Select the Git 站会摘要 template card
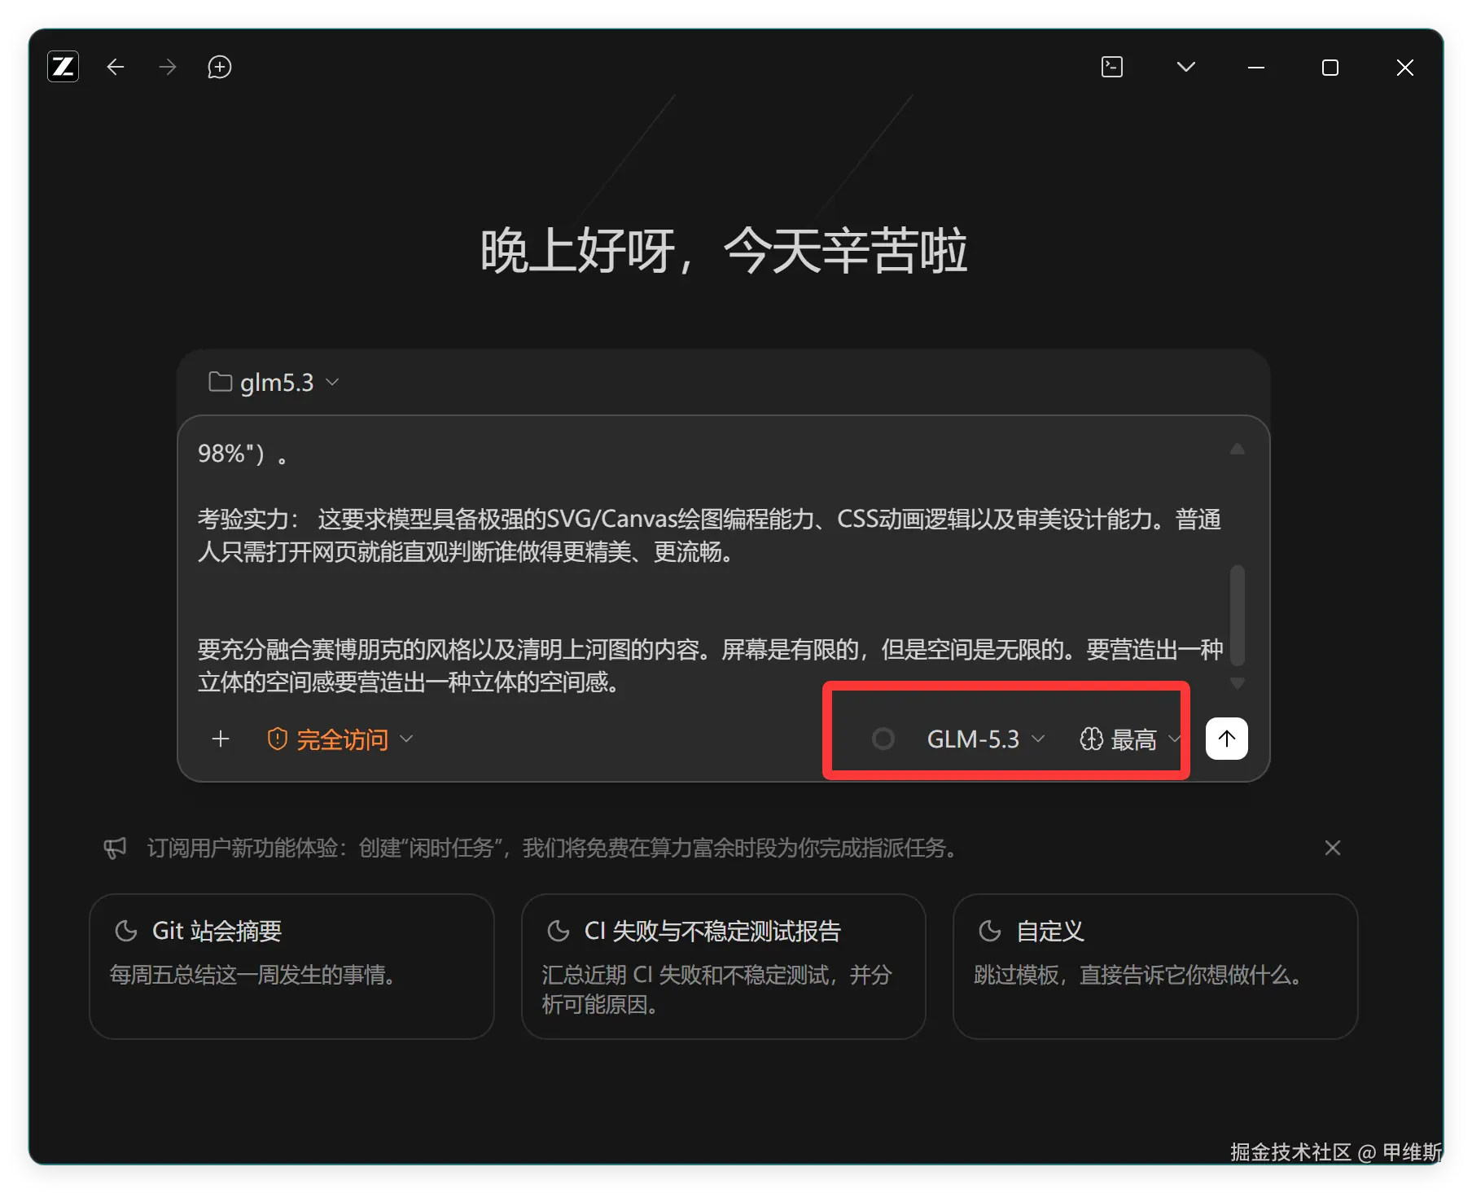 pyautogui.click(x=291, y=966)
